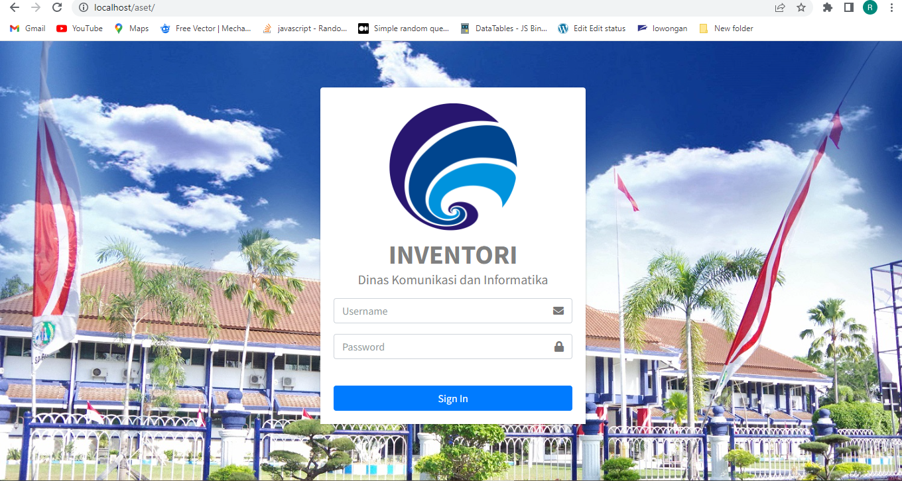Open the Chrome profile avatar
This screenshot has width=902, height=481.
click(x=870, y=7)
